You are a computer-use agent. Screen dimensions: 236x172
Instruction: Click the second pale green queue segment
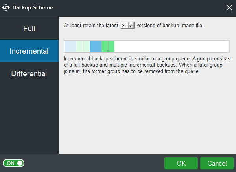pos(86,47)
